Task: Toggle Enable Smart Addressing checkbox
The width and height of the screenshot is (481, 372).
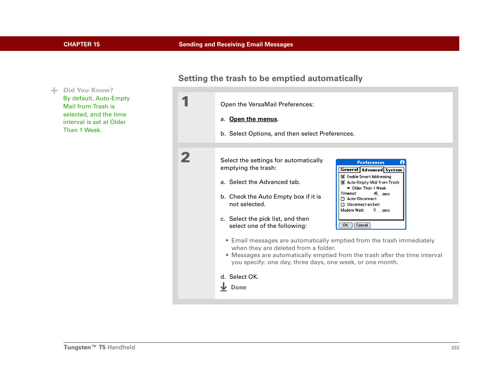Action: coord(343,176)
